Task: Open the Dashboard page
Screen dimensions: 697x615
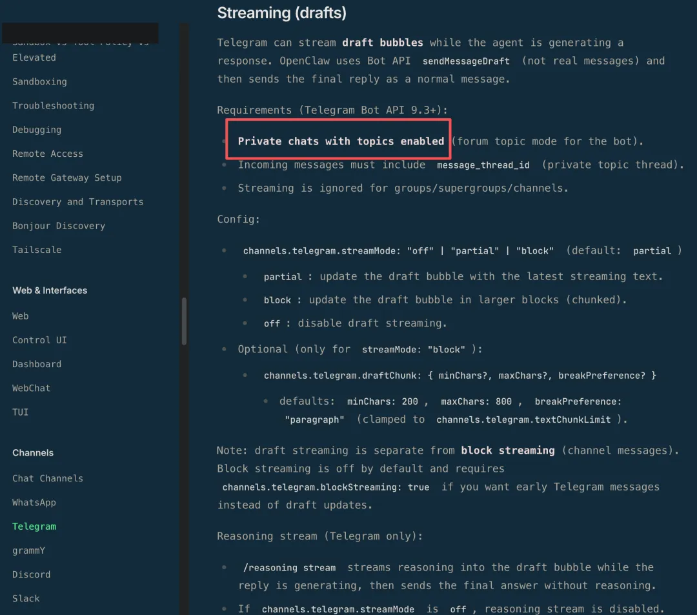Action: (36, 364)
